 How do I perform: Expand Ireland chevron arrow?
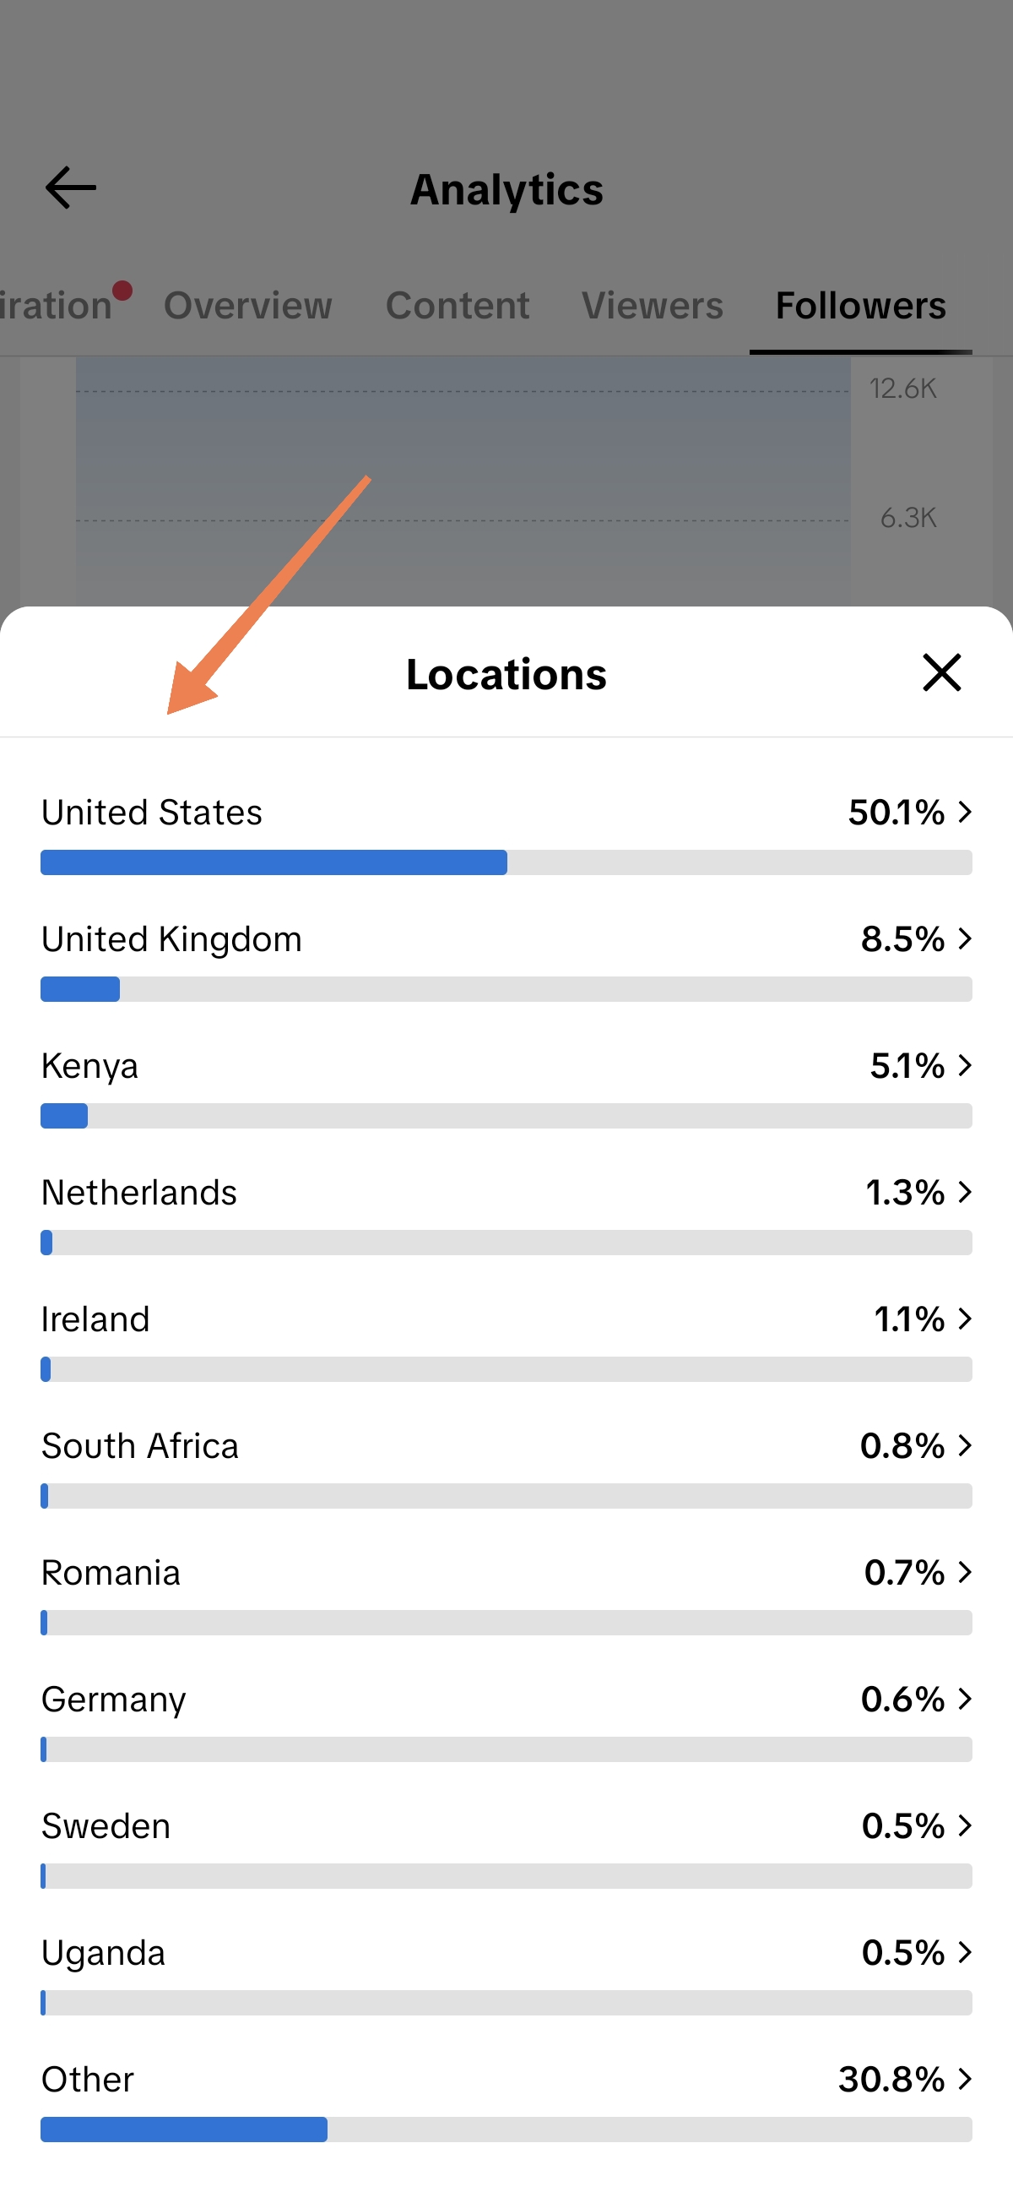pos(964,1318)
